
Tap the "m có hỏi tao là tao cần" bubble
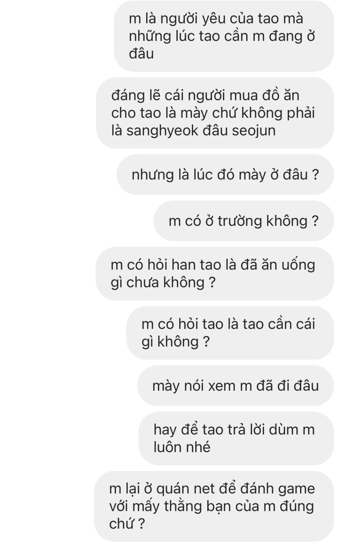click(x=230, y=333)
